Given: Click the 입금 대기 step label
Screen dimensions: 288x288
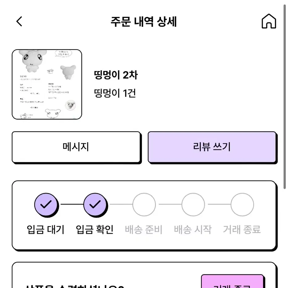Looking at the screenshot, I should 46,229.
